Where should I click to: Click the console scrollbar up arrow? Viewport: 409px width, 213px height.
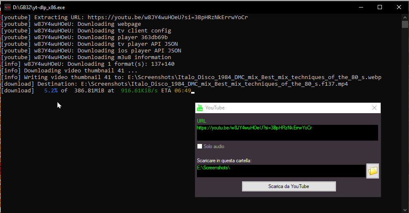point(405,17)
